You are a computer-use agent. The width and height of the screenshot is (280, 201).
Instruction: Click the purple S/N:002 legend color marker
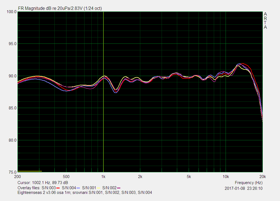click(x=119, y=188)
